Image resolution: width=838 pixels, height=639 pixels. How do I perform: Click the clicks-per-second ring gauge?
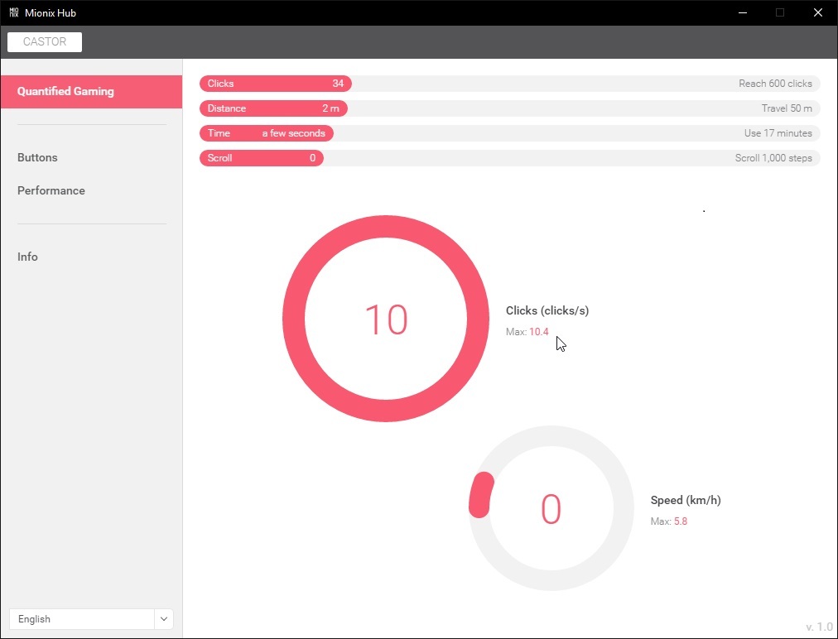[386, 319]
